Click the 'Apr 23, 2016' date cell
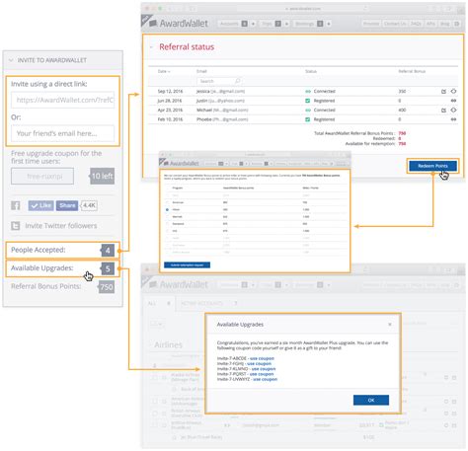 [x=170, y=111]
